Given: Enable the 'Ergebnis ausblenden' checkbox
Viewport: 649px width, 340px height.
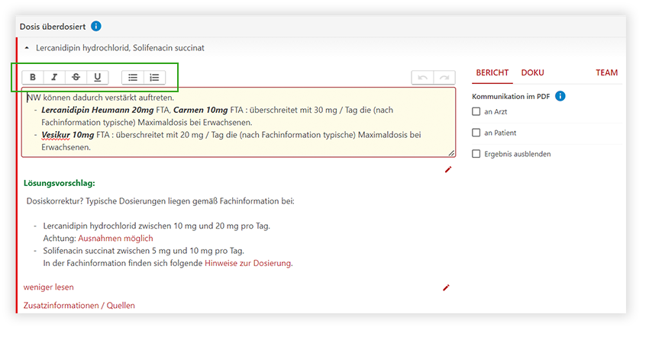Looking at the screenshot, I should point(476,154).
